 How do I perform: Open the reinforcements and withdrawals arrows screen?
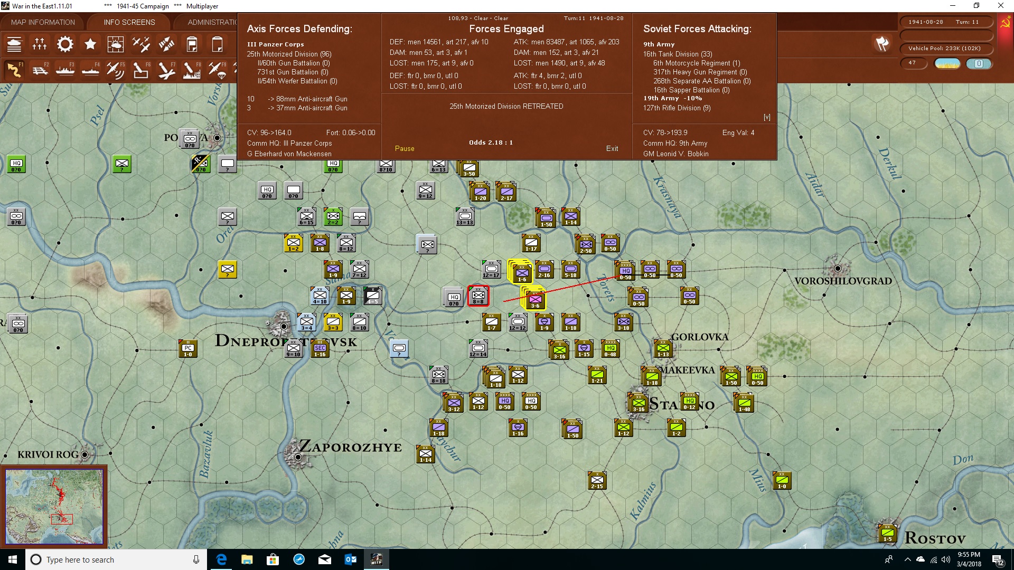[x=166, y=44]
